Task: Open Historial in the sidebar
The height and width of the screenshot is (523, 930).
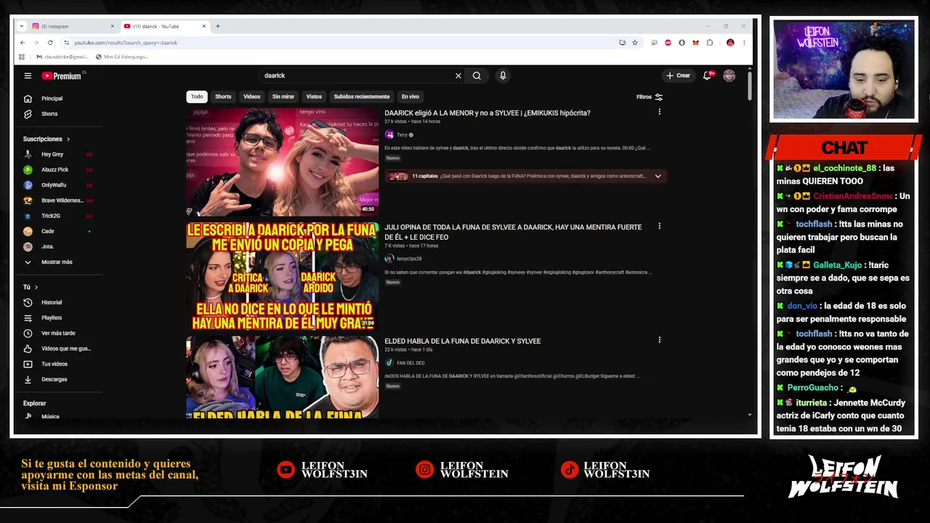Action: pos(52,302)
